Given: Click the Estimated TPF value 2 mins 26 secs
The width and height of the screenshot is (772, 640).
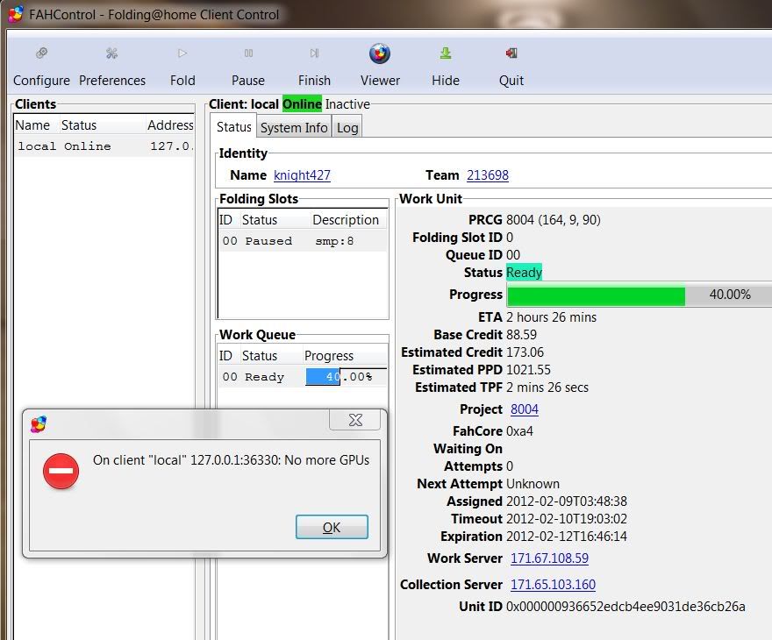Looking at the screenshot, I should tap(547, 388).
